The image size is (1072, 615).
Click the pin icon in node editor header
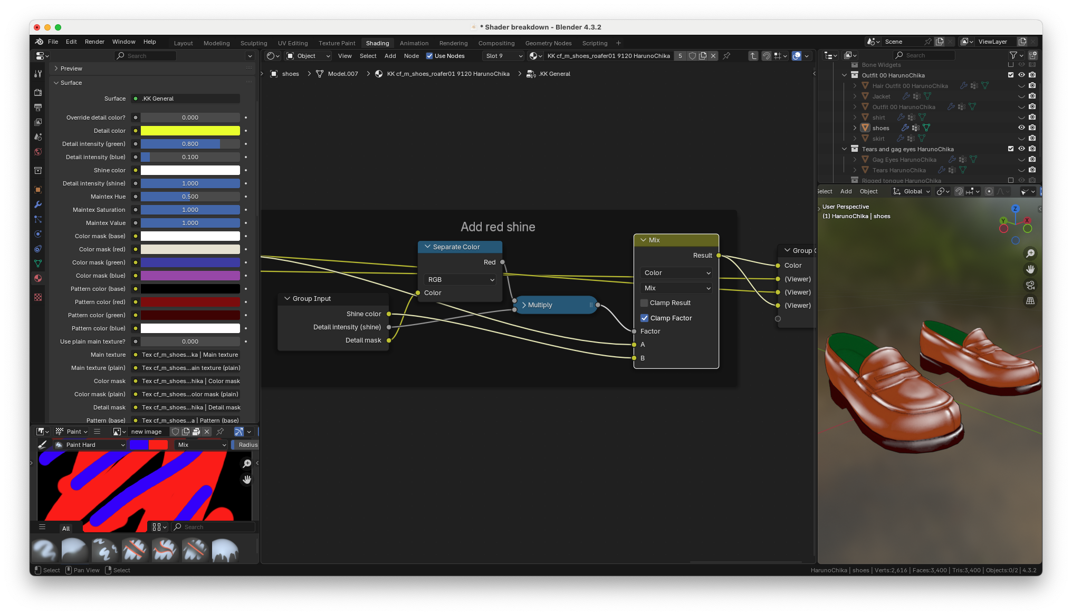[x=726, y=56]
